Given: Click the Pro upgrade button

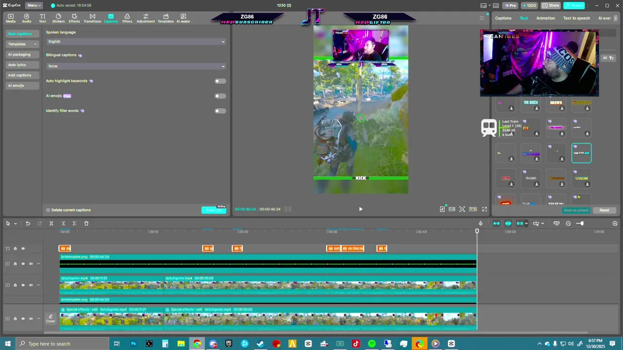Looking at the screenshot, I should coord(510,5).
